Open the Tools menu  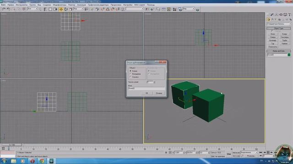(x=22, y=5)
